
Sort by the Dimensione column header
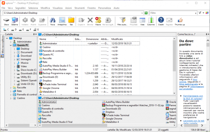(92, 39)
